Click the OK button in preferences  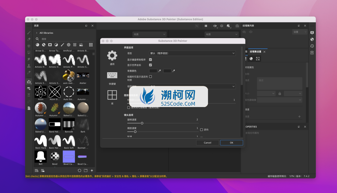pos(231,143)
